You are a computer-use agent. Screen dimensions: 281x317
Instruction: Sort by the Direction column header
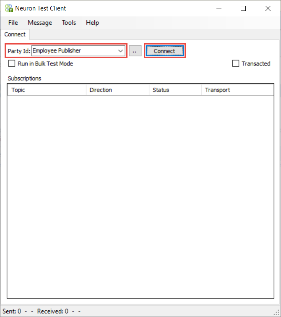click(x=118, y=90)
